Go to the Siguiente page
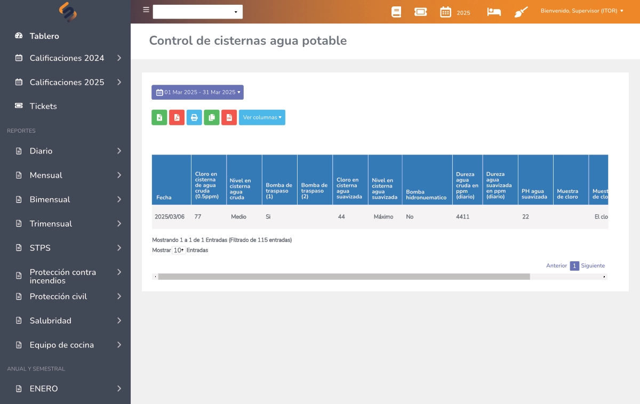 click(593, 265)
